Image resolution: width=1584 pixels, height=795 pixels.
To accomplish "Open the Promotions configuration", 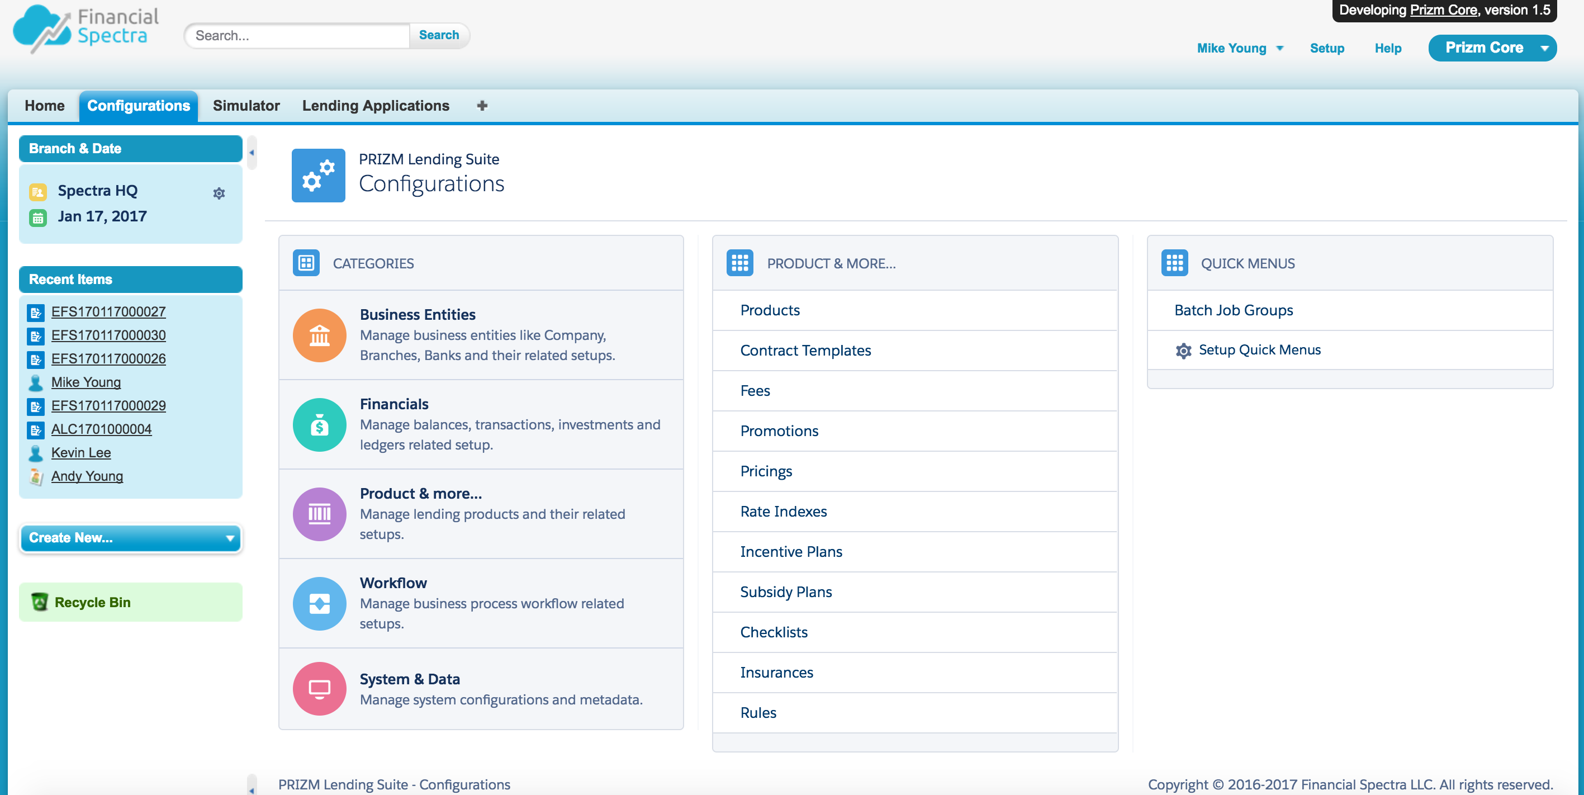I will coord(779,431).
